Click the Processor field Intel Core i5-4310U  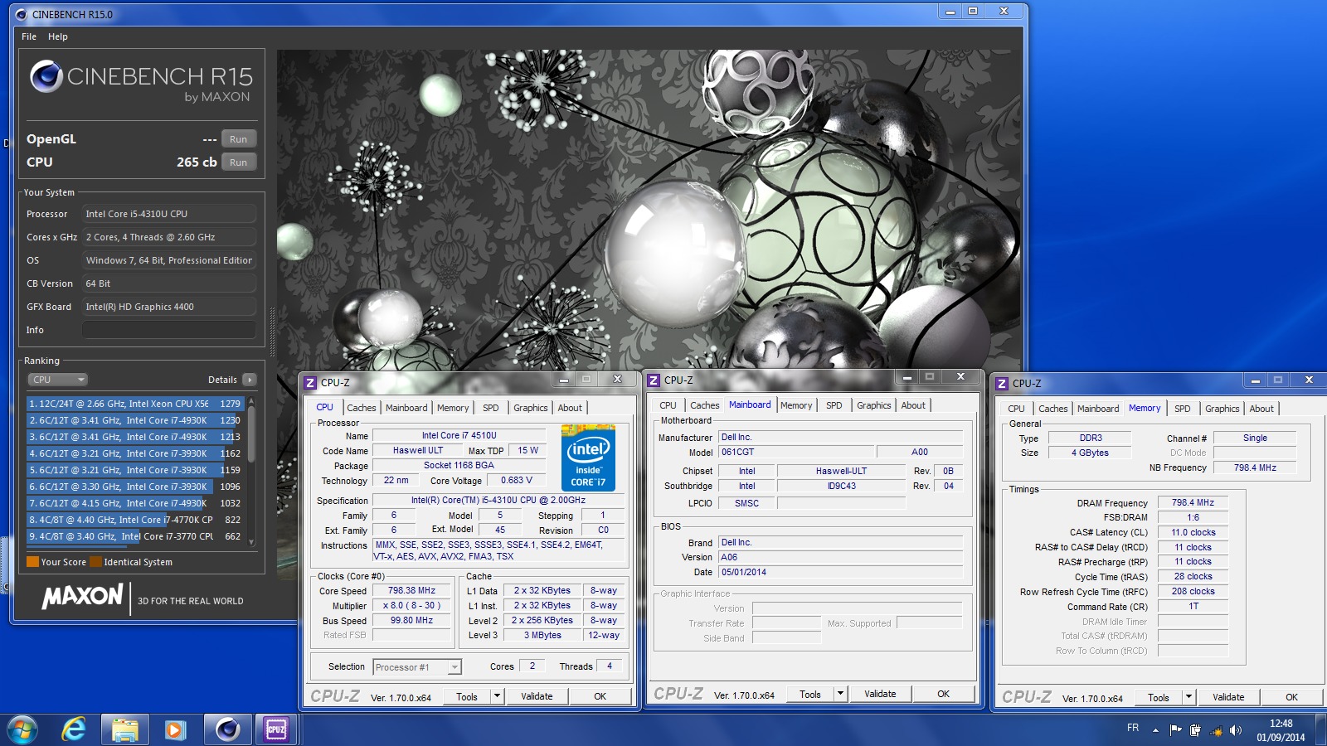169,214
